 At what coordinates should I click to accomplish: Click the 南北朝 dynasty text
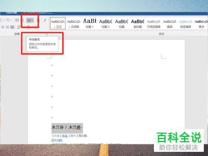(83, 136)
